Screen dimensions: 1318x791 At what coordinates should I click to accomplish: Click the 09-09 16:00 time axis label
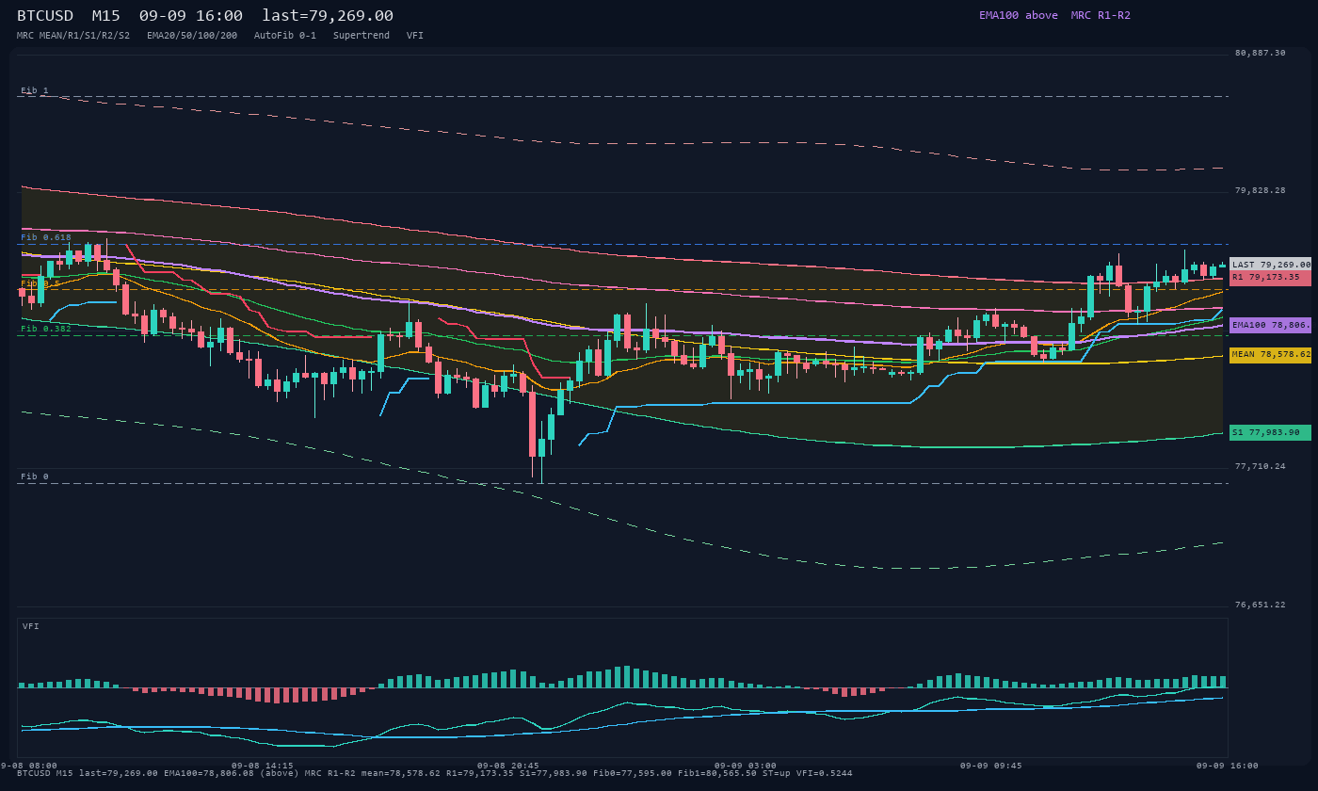[x=1227, y=766]
